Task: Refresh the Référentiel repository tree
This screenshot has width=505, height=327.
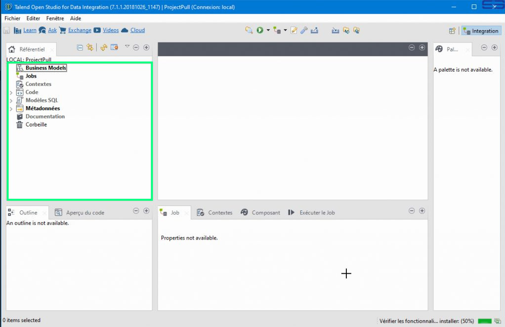Action: point(104,47)
